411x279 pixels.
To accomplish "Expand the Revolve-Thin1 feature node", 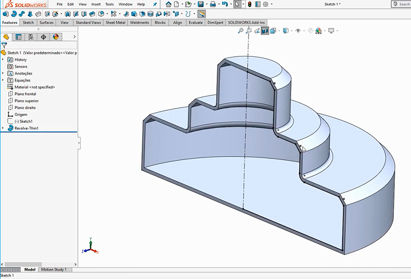I will coord(3,128).
